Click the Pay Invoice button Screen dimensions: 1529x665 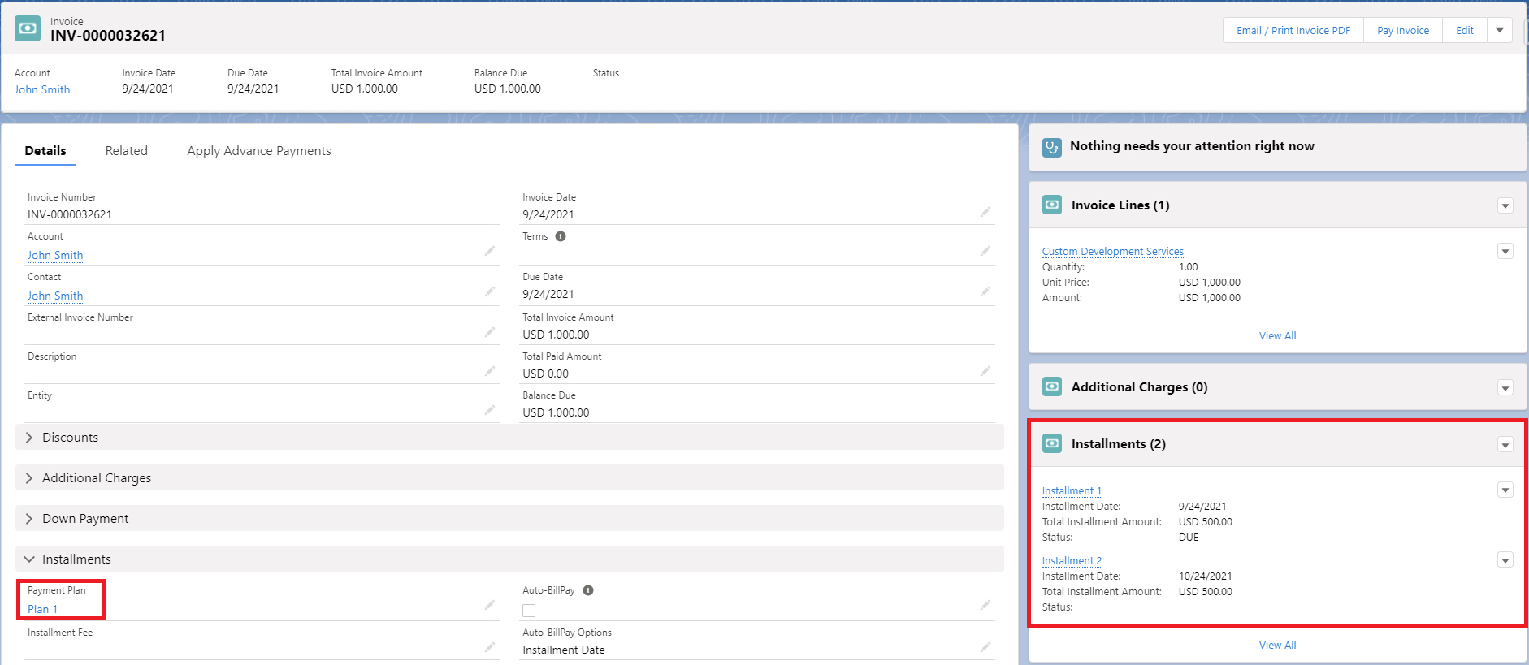coord(1402,30)
